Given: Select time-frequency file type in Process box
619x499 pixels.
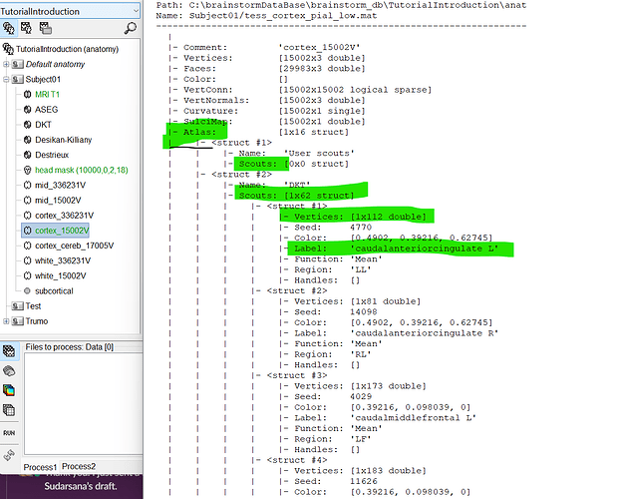Looking at the screenshot, I should [9, 390].
